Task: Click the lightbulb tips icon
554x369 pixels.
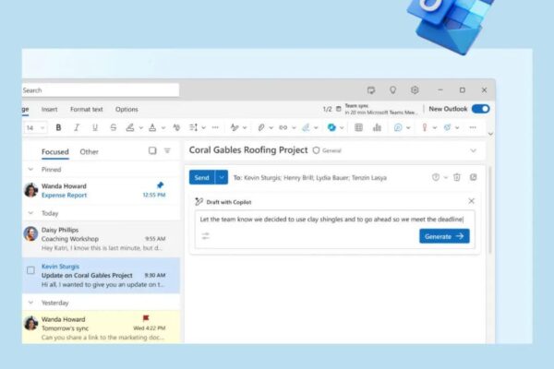Action: [392, 90]
